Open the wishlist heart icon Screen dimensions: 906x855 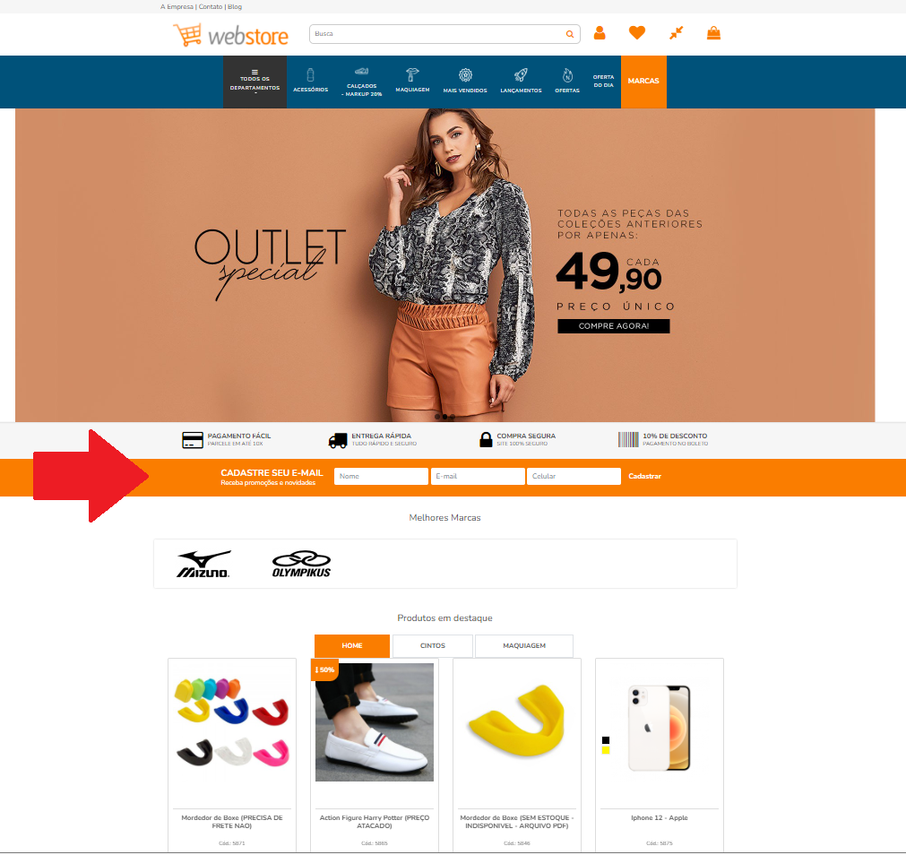pyautogui.click(x=637, y=33)
